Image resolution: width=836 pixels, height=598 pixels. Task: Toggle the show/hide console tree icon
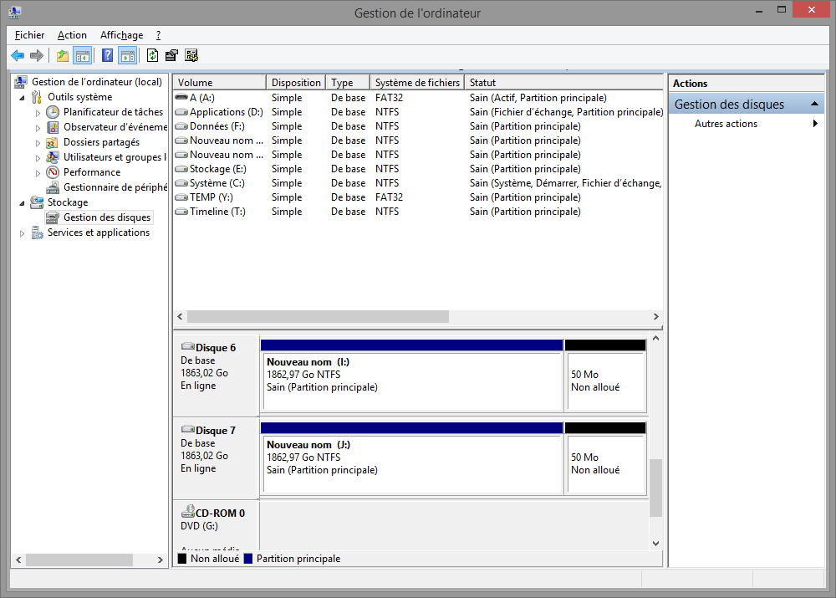[83, 55]
